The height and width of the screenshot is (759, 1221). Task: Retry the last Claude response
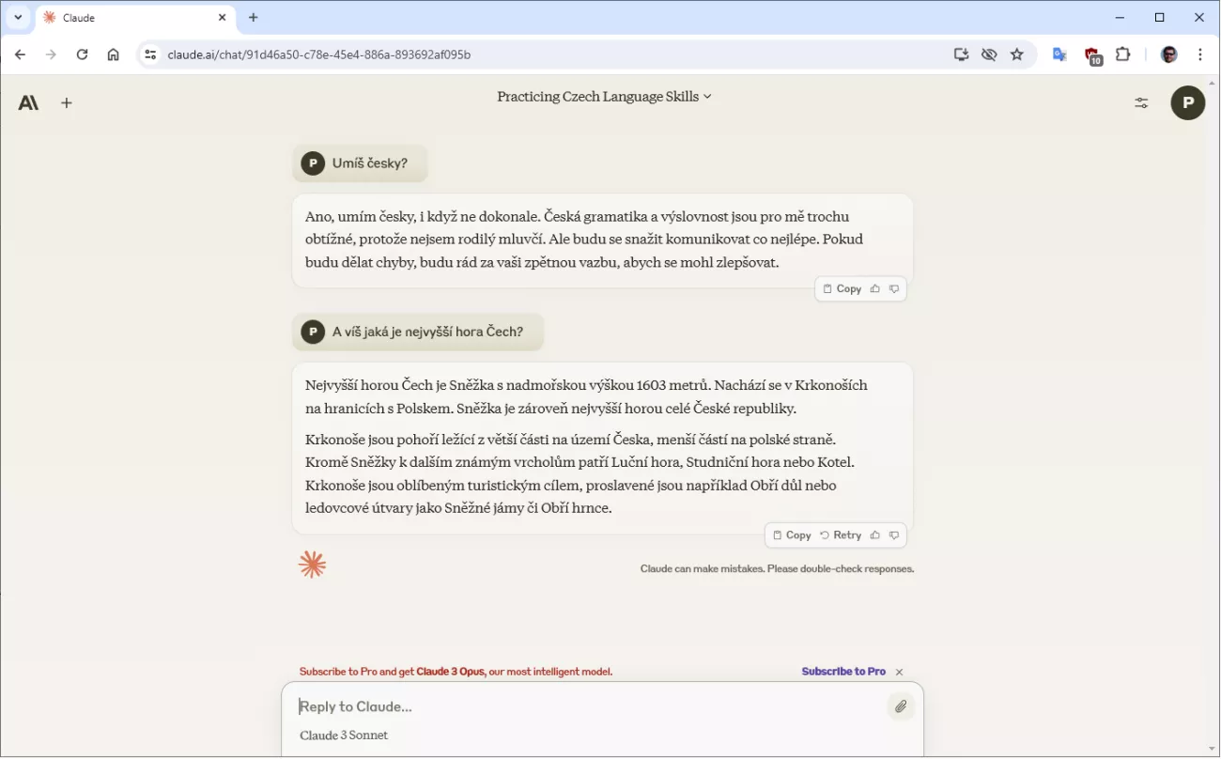(841, 535)
